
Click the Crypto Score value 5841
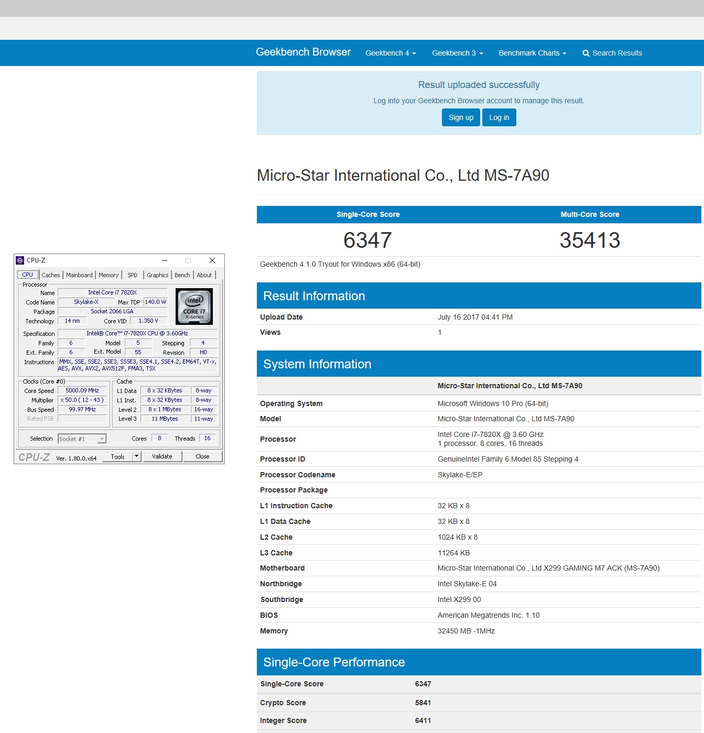(x=423, y=703)
